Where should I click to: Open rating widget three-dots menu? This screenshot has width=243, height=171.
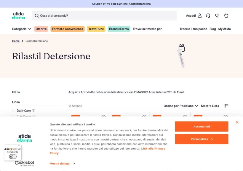pos(19,146)
